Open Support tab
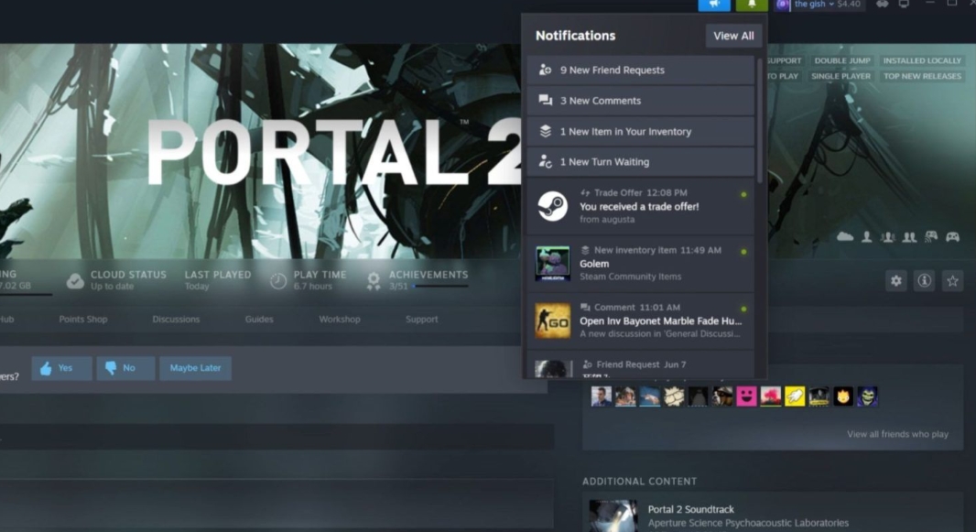 tap(421, 320)
